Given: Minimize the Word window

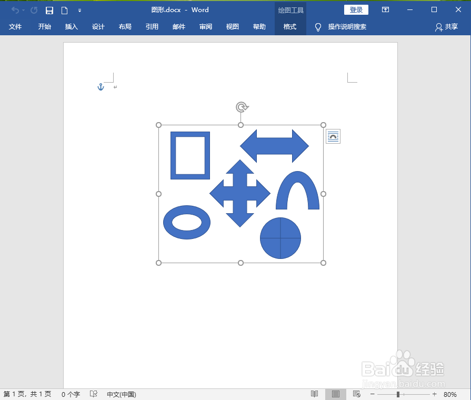Looking at the screenshot, I should coord(410,10).
